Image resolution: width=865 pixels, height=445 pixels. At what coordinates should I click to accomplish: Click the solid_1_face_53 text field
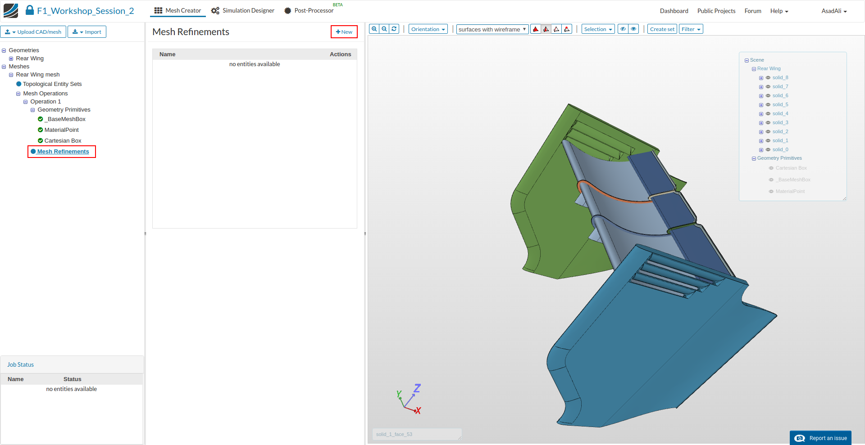pos(417,434)
